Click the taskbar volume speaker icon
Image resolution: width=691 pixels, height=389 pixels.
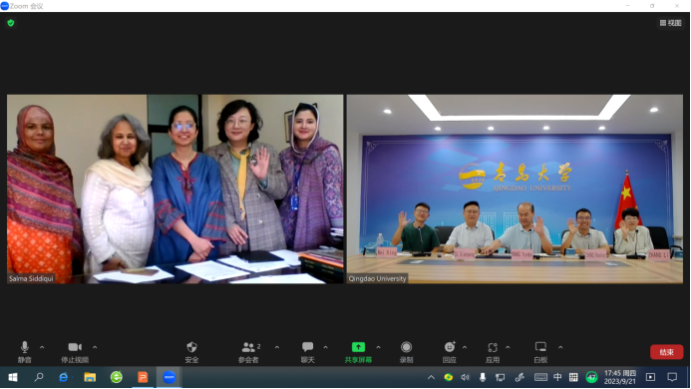point(465,378)
